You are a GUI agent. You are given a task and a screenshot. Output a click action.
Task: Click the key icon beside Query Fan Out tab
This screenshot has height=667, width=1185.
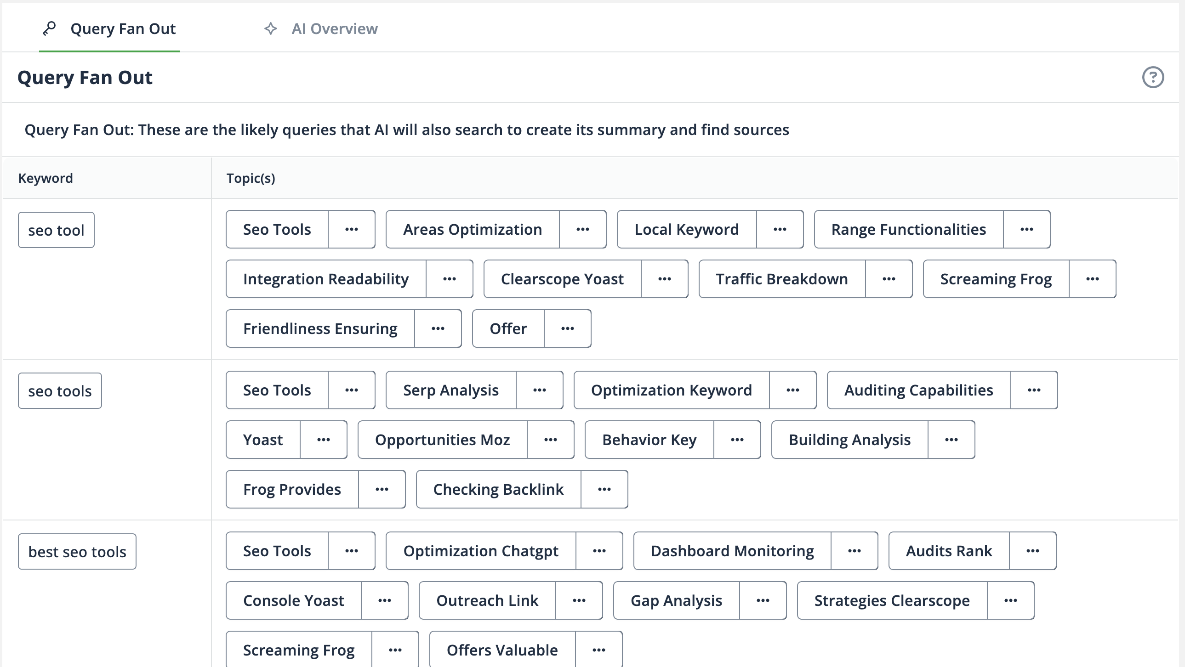[50, 28]
